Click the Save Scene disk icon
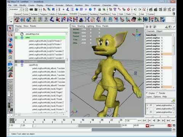This screenshot has width=183, height=137. (x=36, y=10)
